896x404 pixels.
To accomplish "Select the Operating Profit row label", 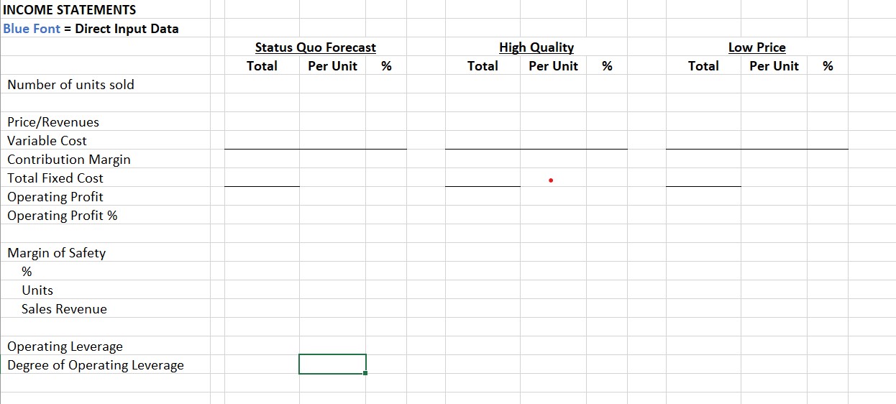I will pos(55,197).
